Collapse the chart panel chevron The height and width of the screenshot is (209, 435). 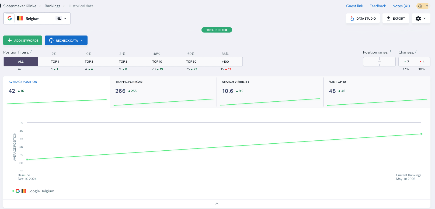217,204
